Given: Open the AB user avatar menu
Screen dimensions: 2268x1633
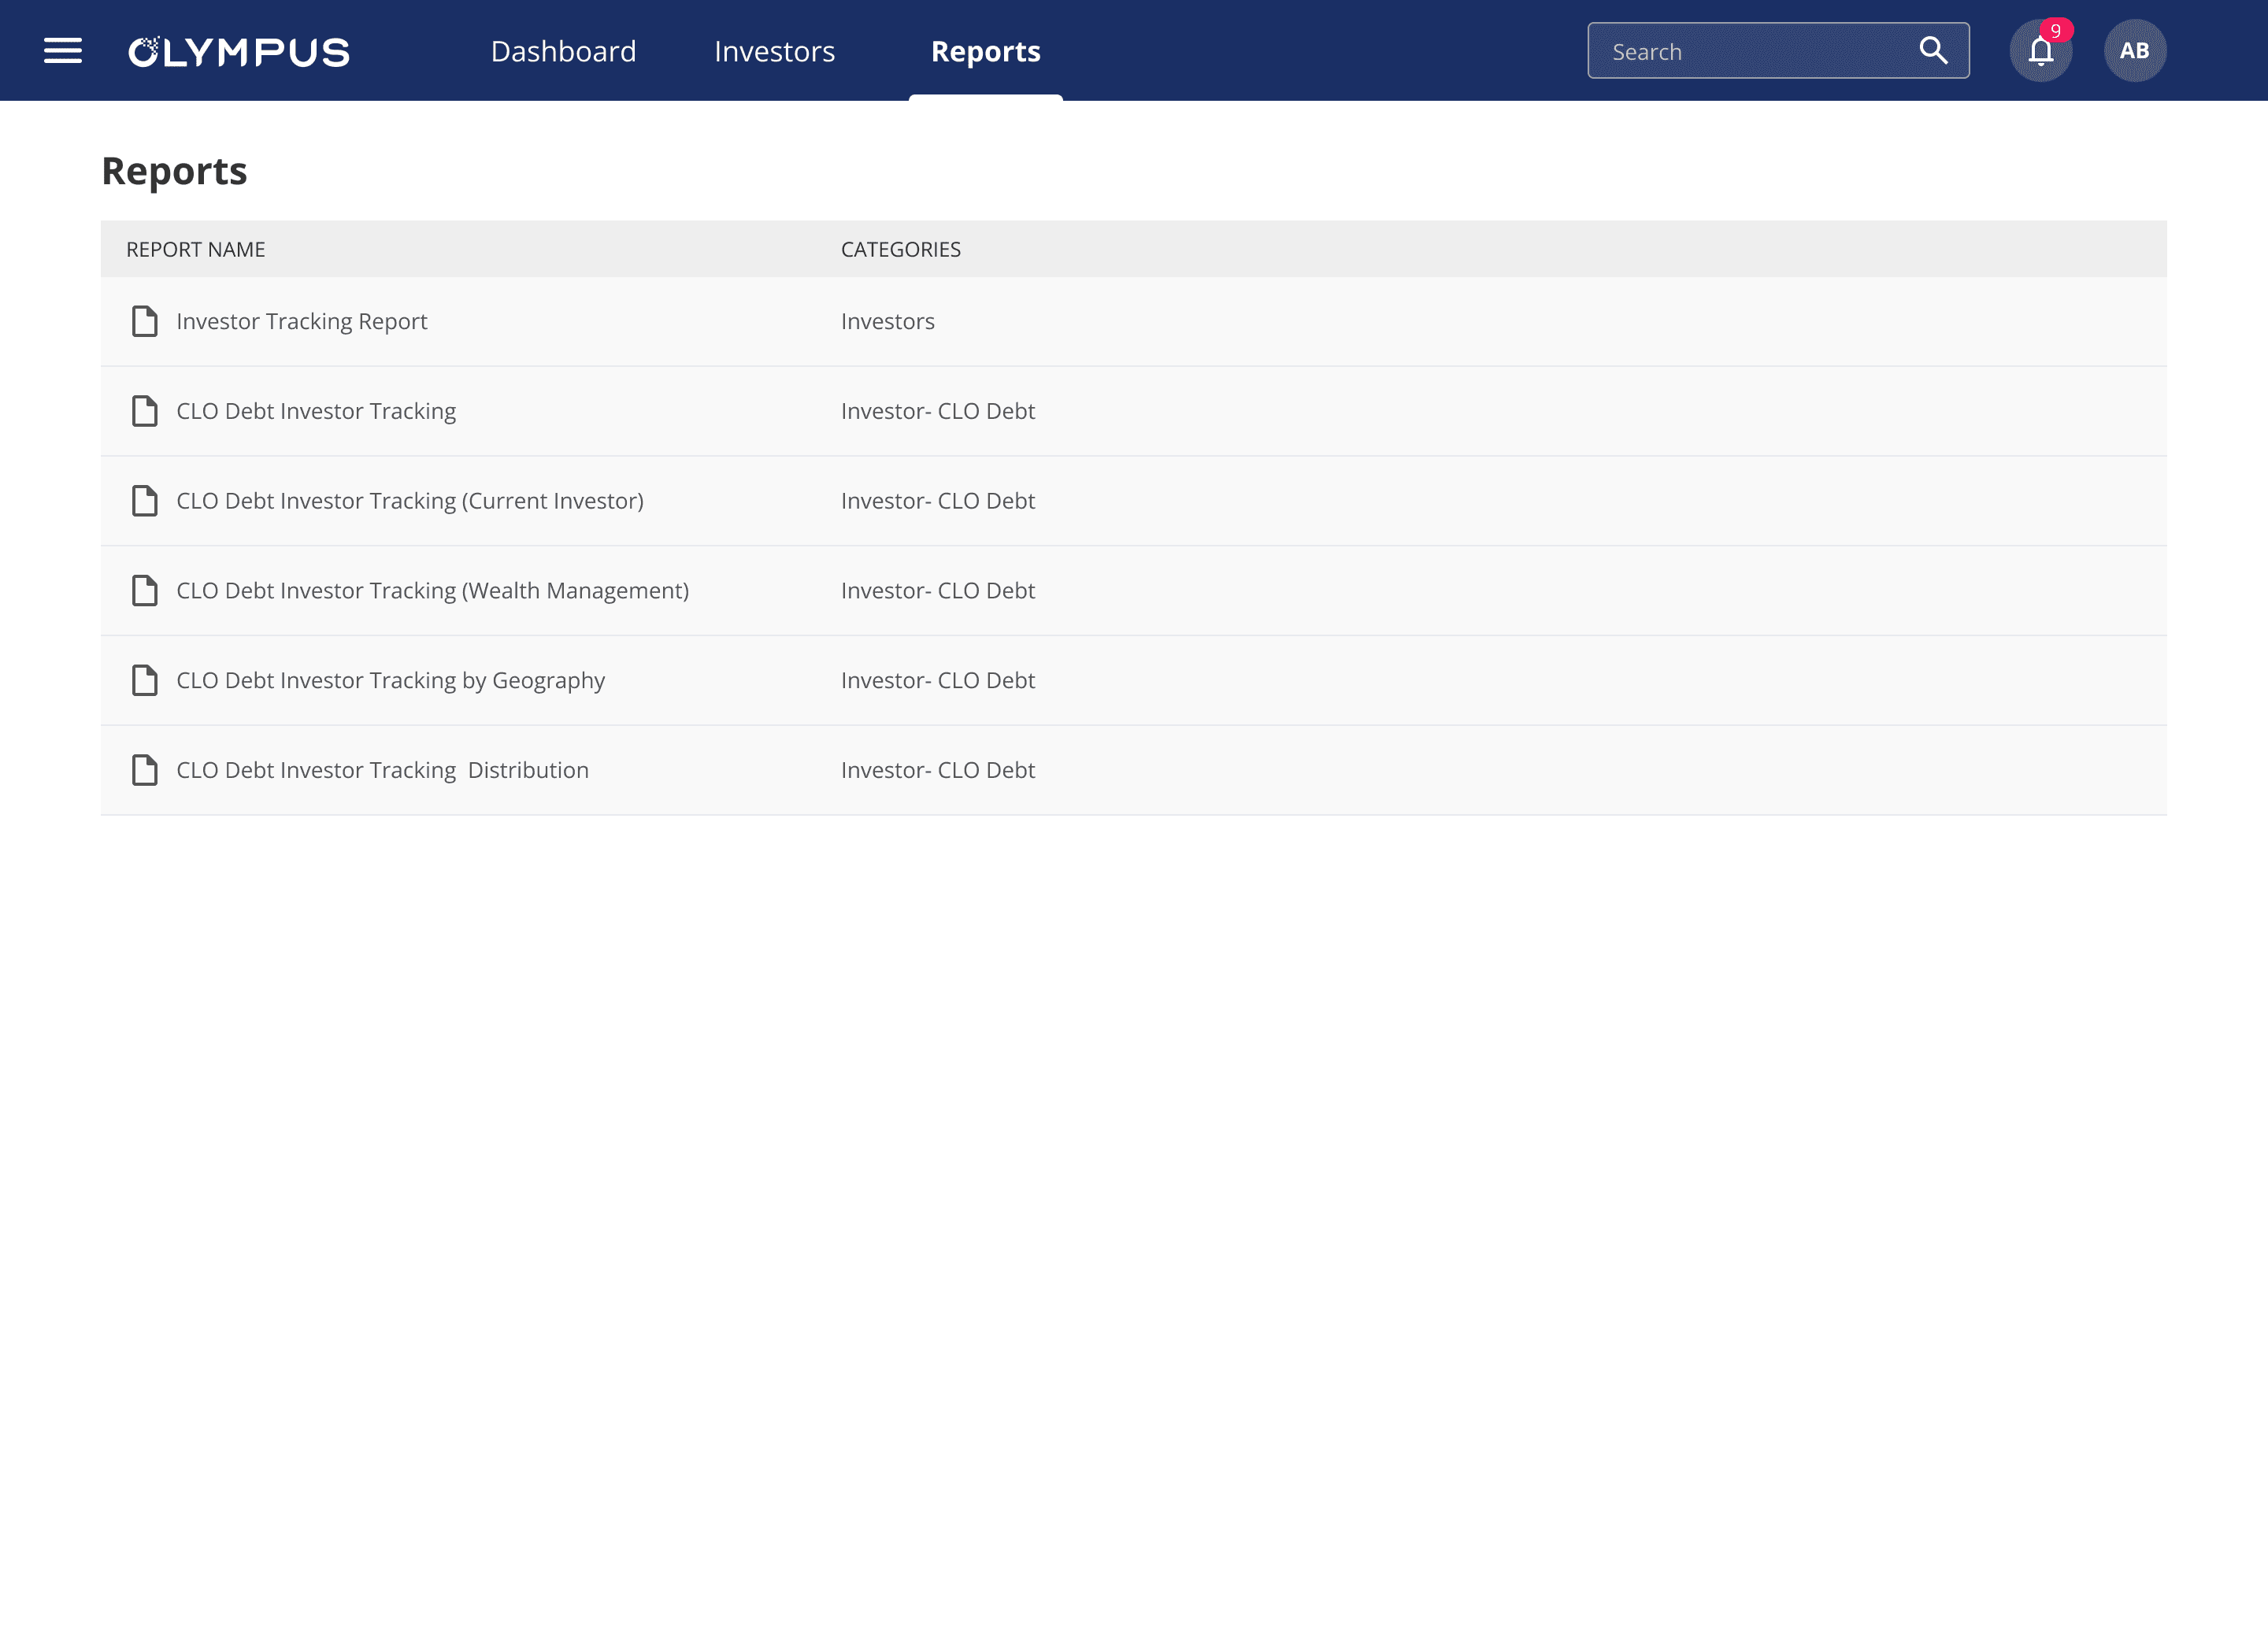Looking at the screenshot, I should pos(2134,51).
